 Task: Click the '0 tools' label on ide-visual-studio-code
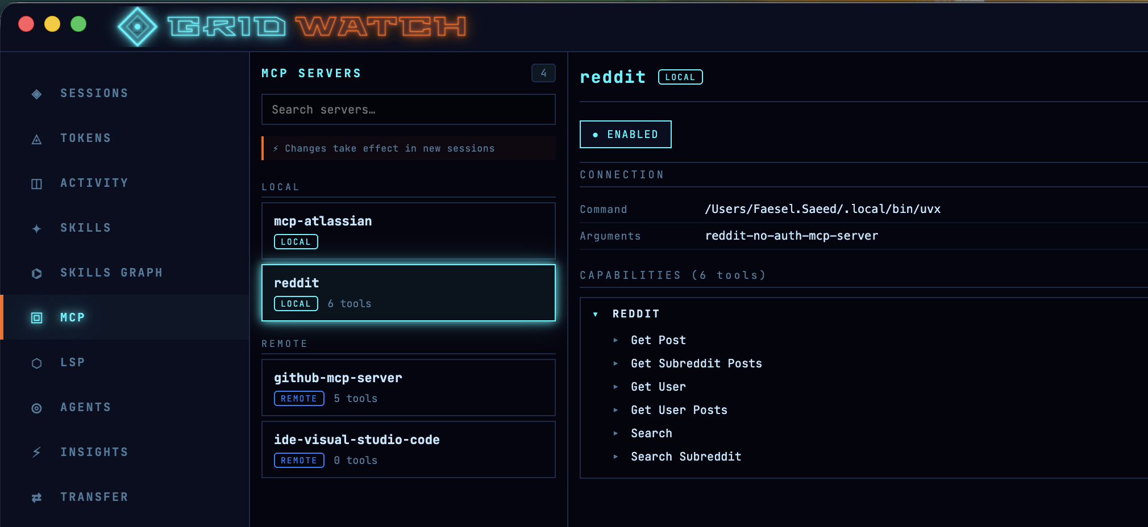356,461
